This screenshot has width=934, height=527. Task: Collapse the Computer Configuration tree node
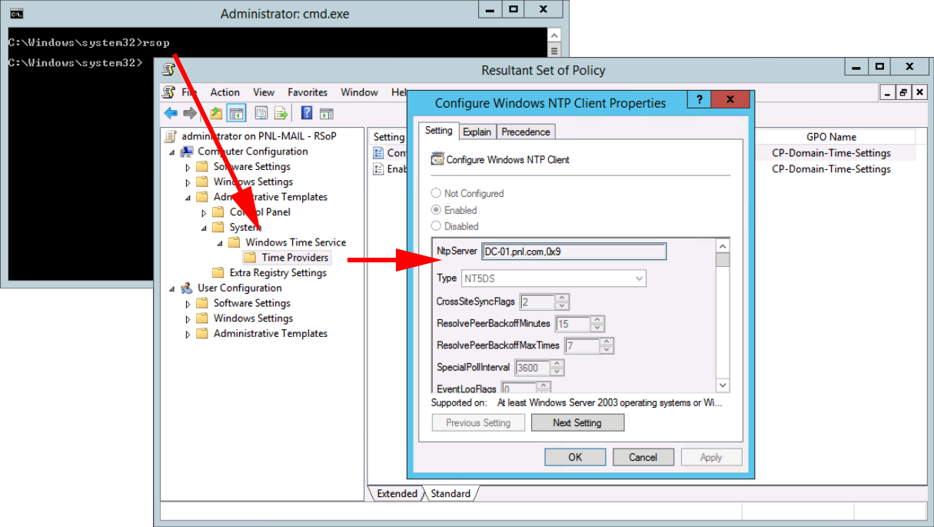click(172, 152)
